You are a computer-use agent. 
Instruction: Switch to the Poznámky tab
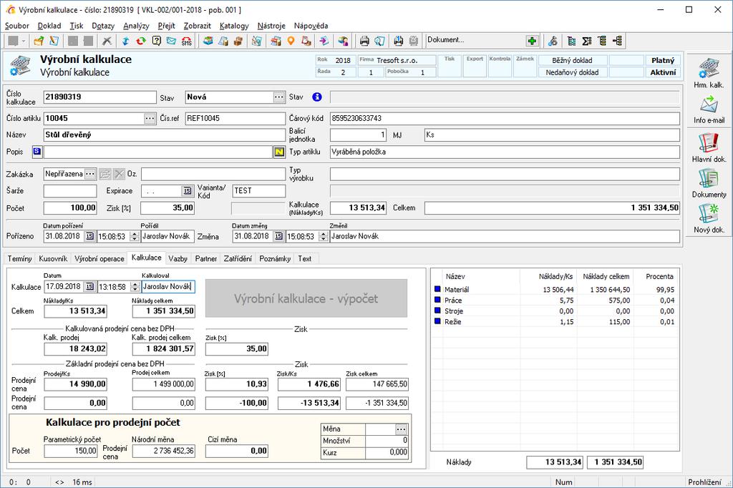tap(275, 258)
